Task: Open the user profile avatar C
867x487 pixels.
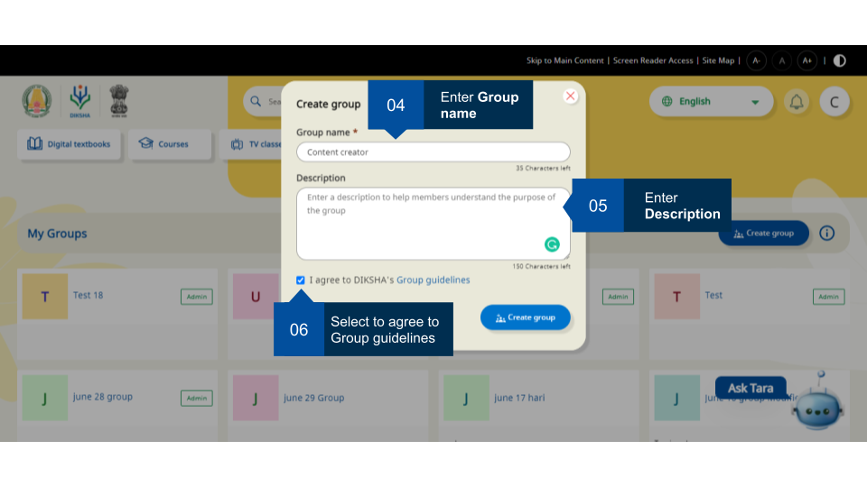Action: [834, 102]
